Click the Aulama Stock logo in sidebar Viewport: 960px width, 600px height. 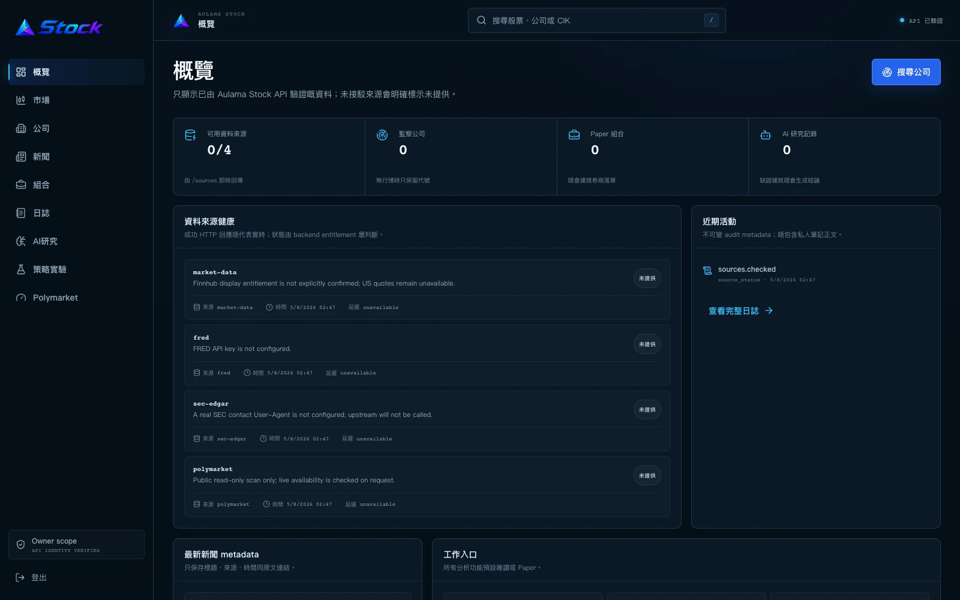[x=59, y=27]
